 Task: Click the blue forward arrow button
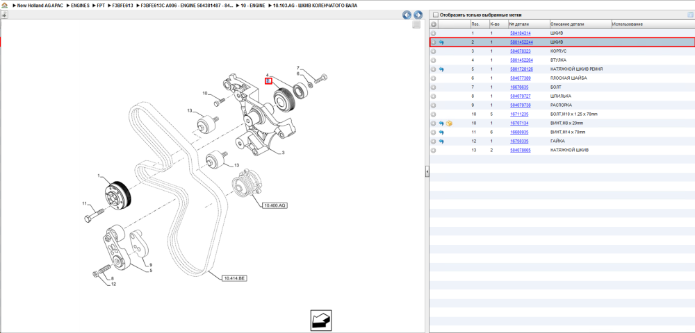click(x=417, y=15)
